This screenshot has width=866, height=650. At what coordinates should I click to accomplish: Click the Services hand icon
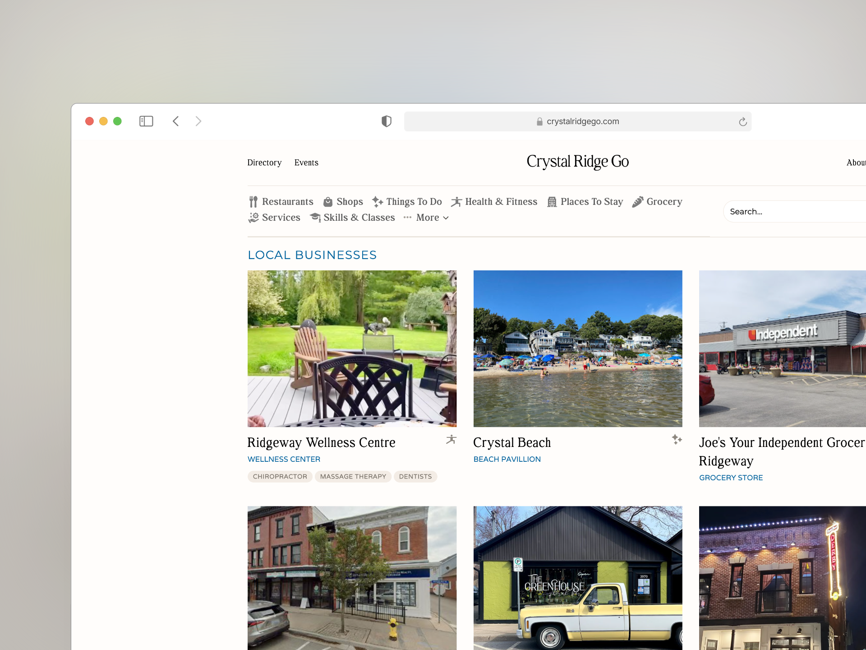[253, 218]
